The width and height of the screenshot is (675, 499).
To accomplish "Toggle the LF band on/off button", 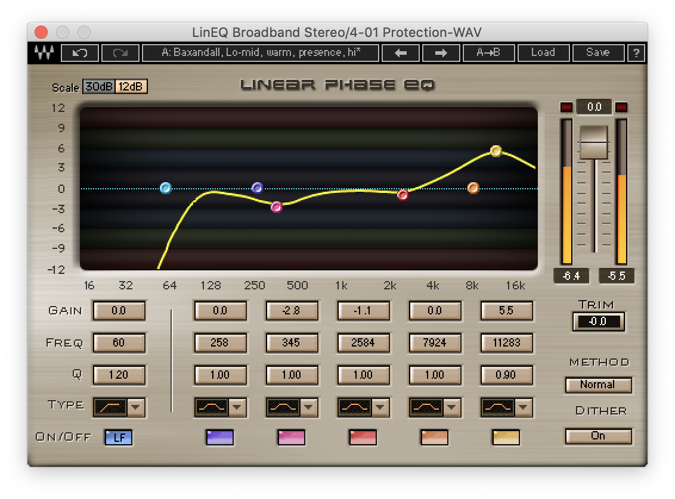I will pos(119,438).
